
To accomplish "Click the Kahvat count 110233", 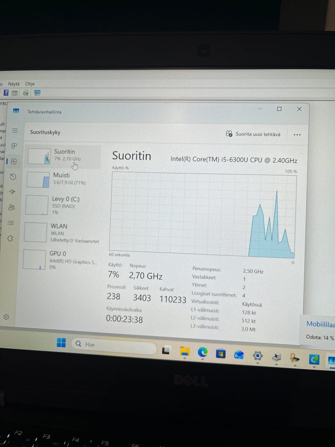I will pos(173,299).
